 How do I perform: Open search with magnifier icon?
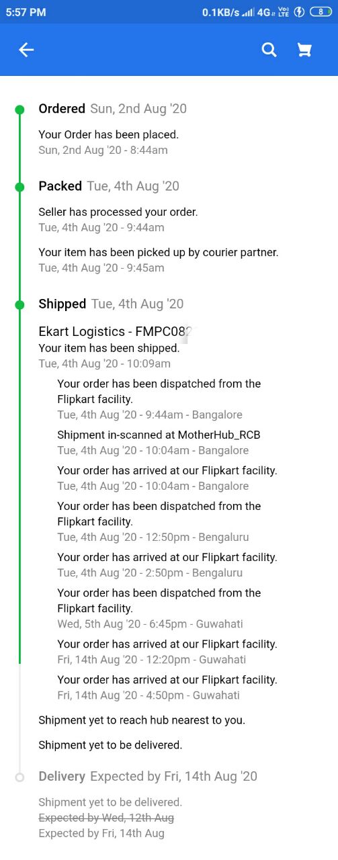pyautogui.click(x=269, y=50)
